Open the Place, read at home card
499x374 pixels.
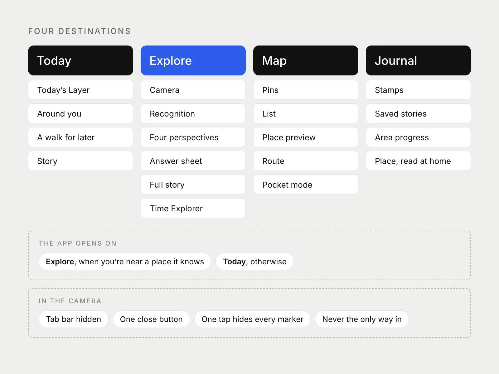418,161
